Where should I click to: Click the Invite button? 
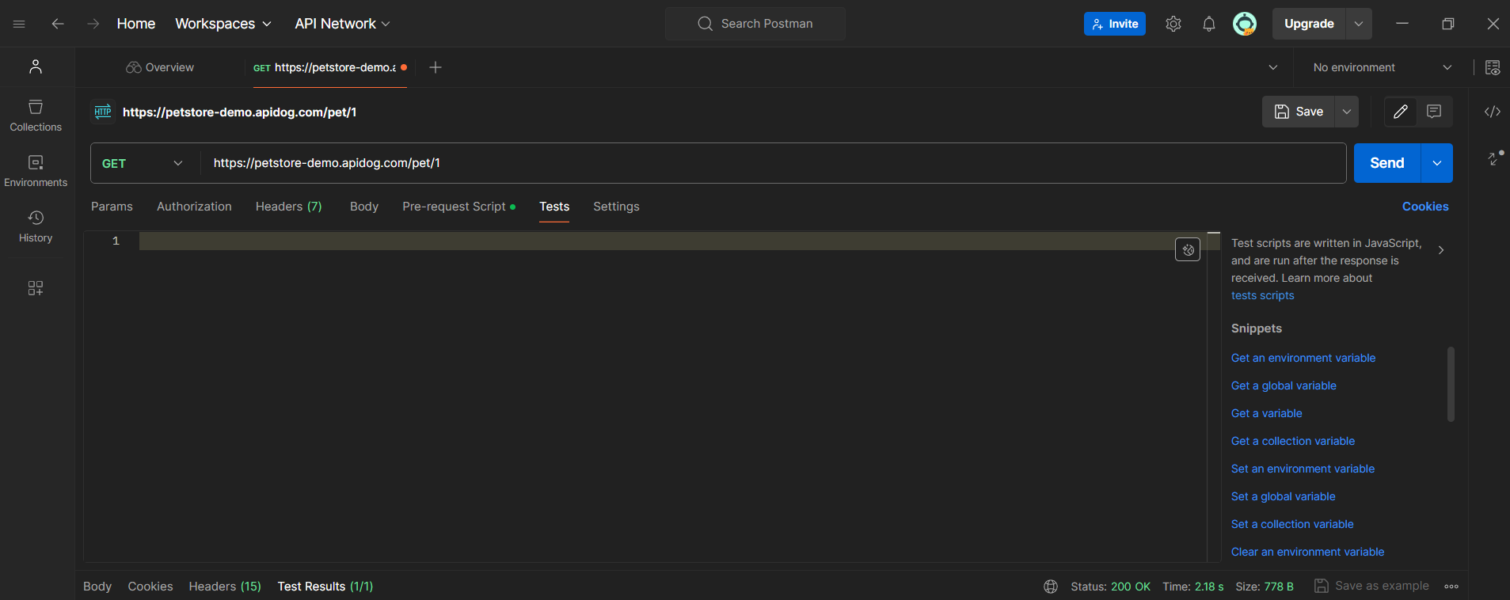tap(1115, 24)
